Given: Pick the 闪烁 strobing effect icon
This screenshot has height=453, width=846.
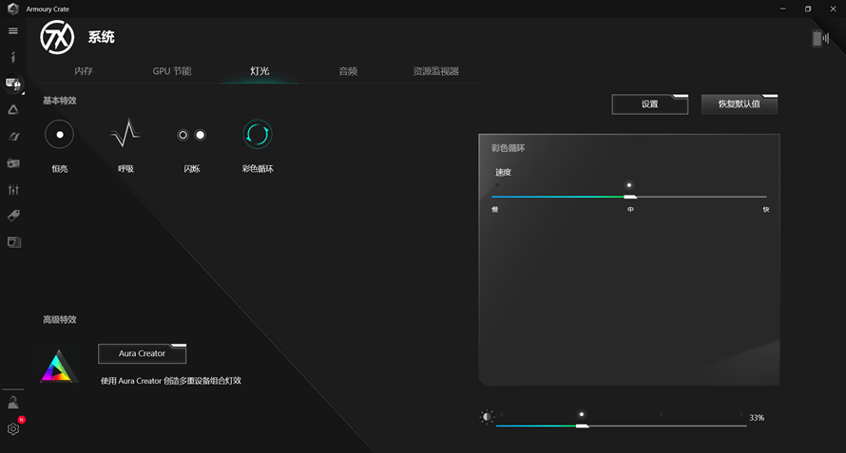Looking at the screenshot, I should pos(191,135).
